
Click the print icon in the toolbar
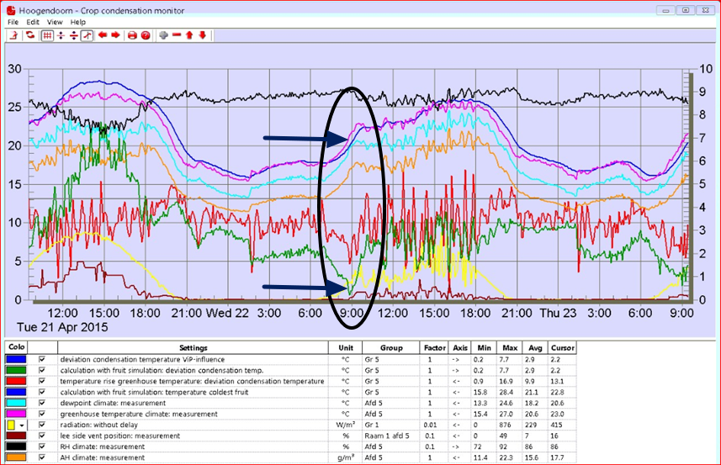point(132,35)
